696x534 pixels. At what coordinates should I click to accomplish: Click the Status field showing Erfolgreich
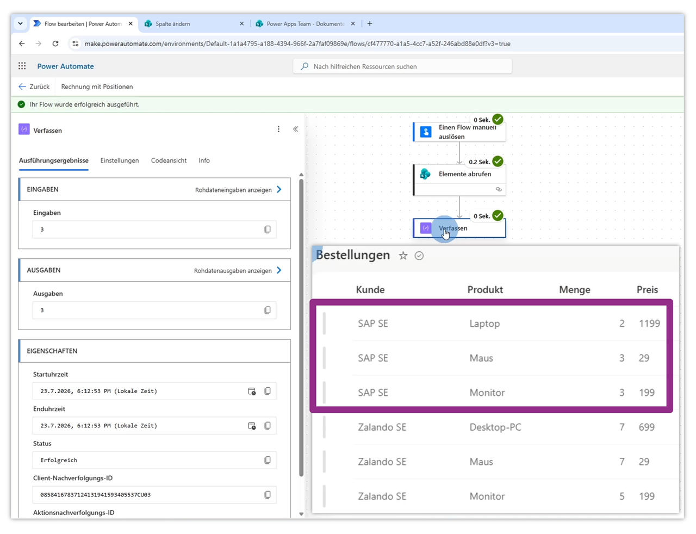coord(154,460)
